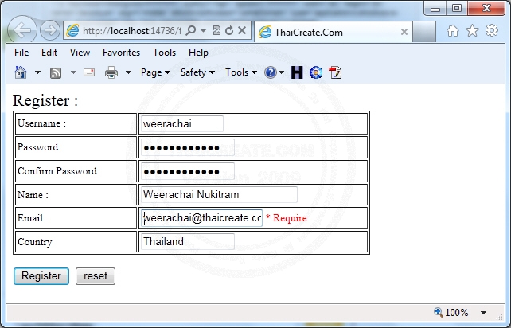Open the address bar autocomplete dropdown arrow
Image resolution: width=511 pixels, height=328 pixels.
[x=203, y=30]
